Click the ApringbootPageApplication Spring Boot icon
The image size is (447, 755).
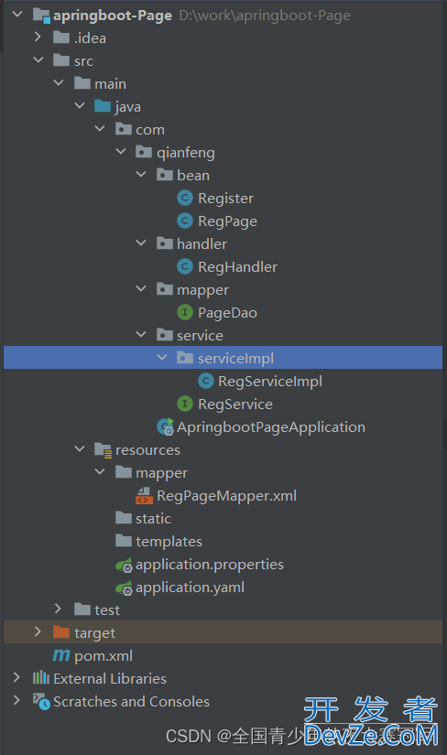[x=166, y=426]
